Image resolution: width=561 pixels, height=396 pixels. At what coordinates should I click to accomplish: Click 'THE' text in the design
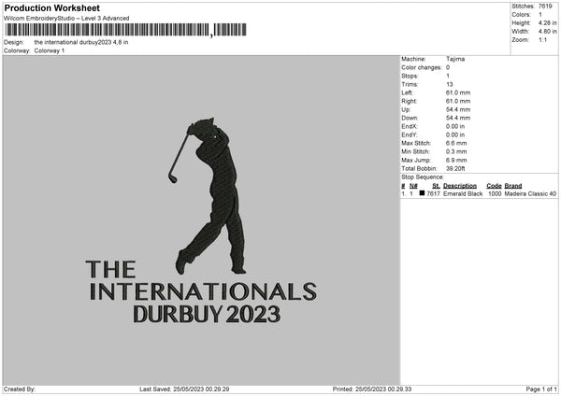point(111,269)
